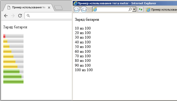Click the fully filled green meter bar
This screenshot has width=177, height=101.
13,82
